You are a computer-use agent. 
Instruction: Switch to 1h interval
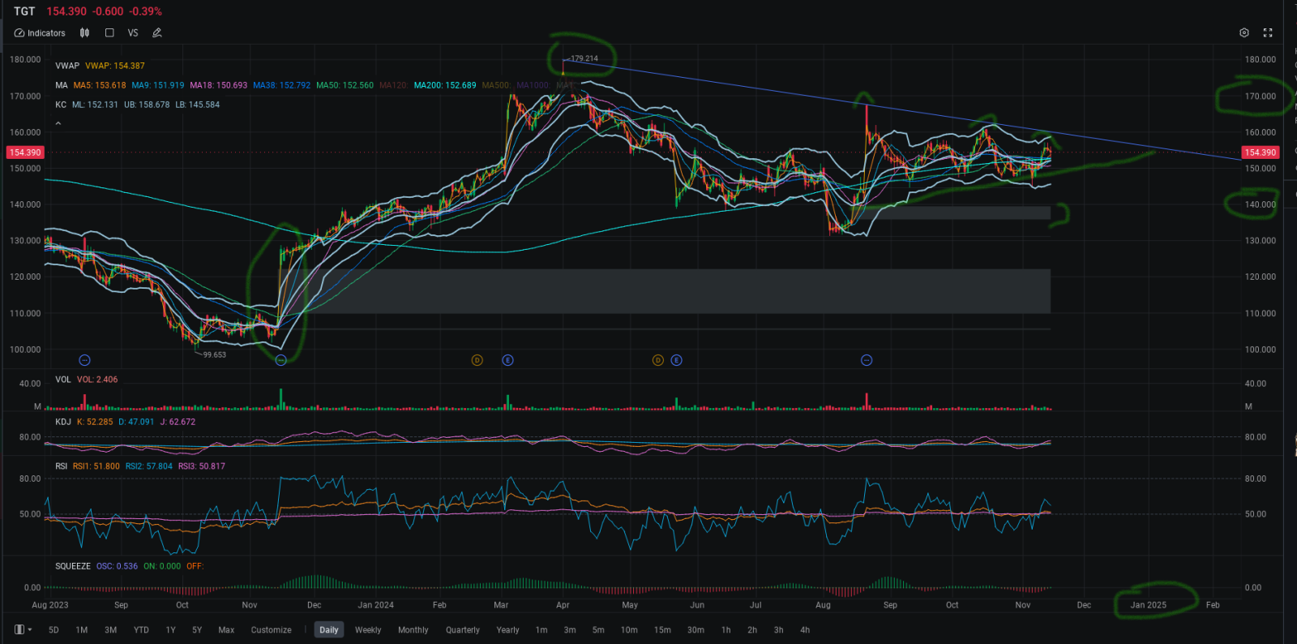(x=726, y=630)
